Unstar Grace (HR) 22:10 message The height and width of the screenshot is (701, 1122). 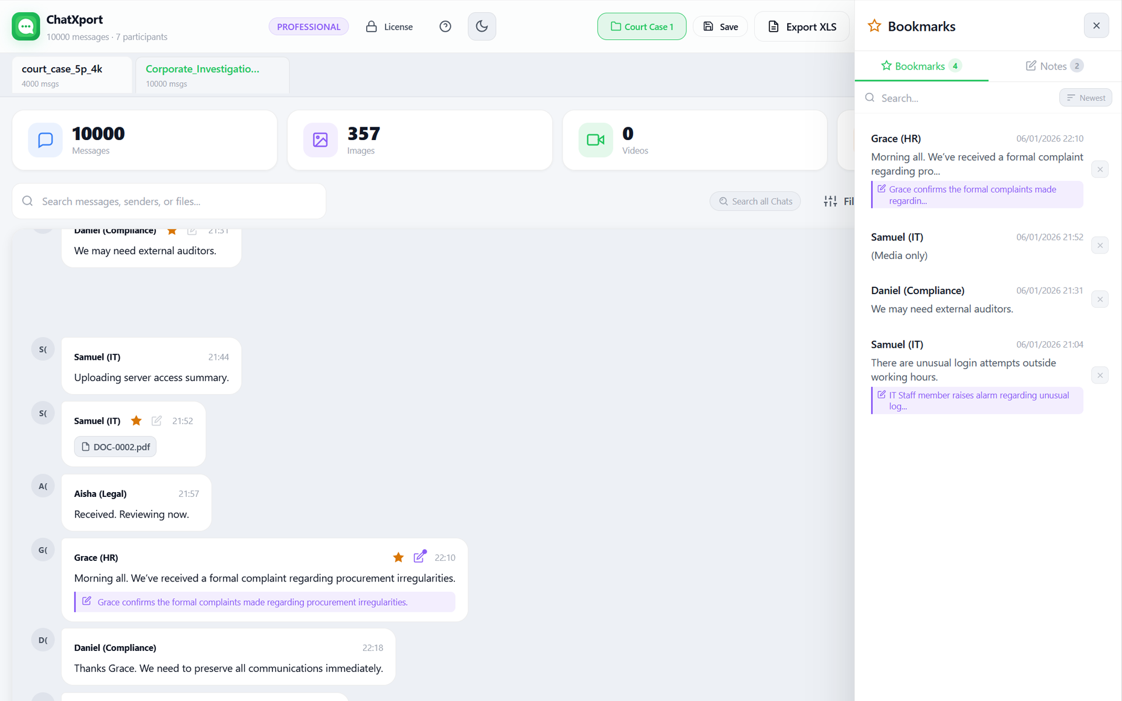398,557
